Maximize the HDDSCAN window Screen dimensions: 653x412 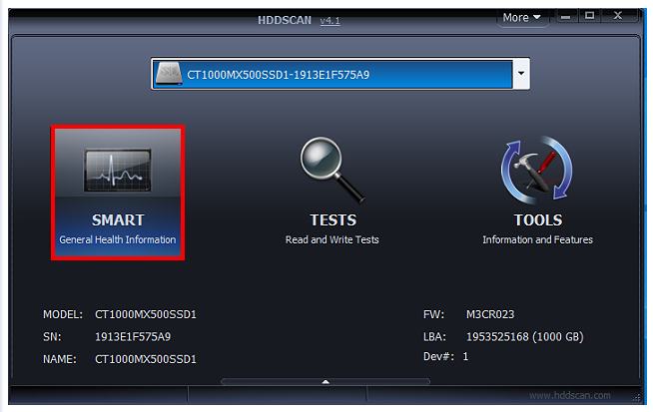coord(589,16)
